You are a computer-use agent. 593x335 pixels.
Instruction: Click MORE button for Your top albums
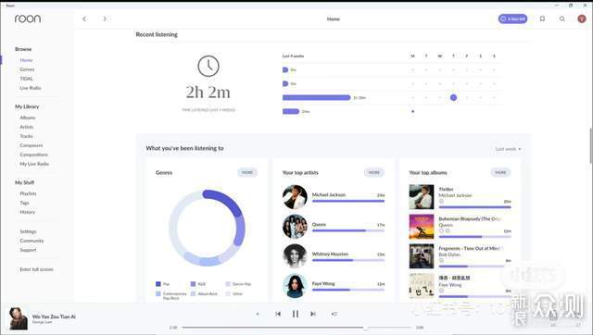click(x=500, y=173)
